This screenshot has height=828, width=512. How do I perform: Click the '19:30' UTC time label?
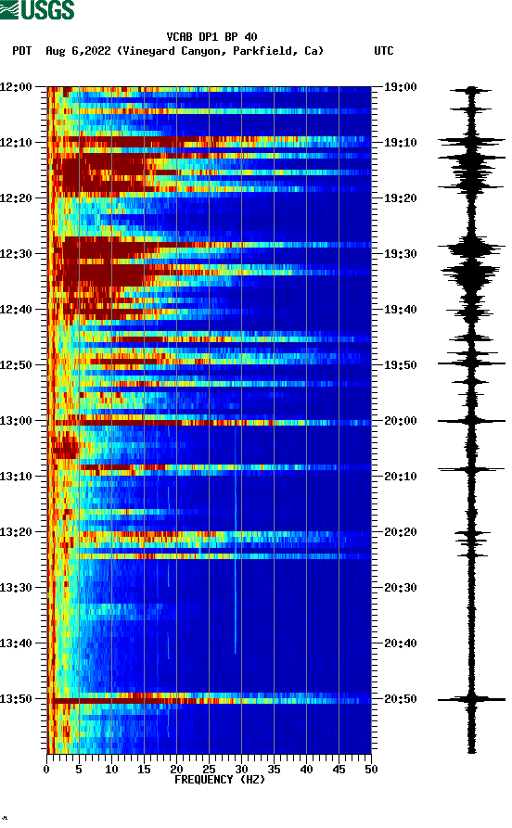(401, 253)
